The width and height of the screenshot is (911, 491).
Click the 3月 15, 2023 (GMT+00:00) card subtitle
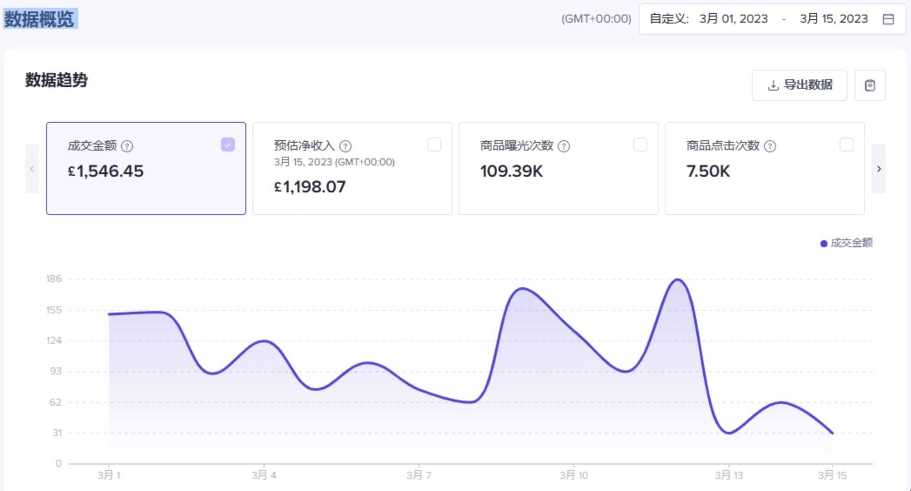pos(334,162)
